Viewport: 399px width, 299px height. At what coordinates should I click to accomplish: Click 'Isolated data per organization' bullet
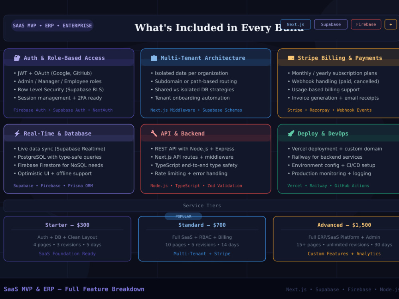(x=189, y=73)
